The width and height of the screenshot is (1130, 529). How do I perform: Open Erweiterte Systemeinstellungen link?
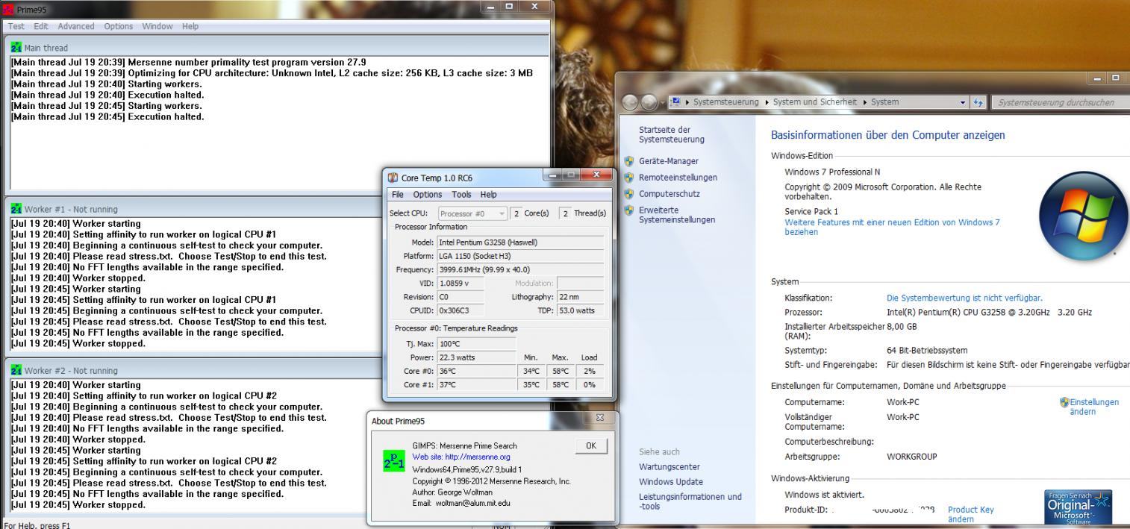click(677, 215)
